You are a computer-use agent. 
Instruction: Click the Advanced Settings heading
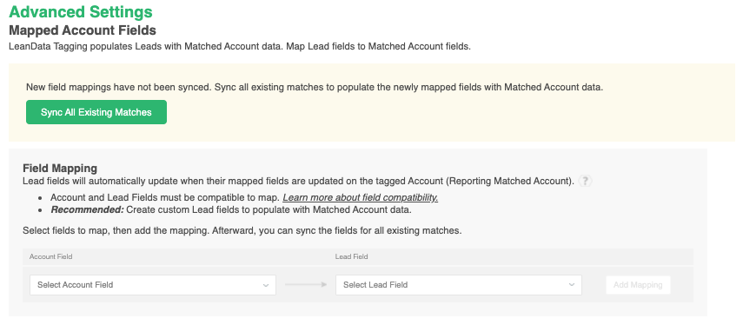tap(81, 11)
